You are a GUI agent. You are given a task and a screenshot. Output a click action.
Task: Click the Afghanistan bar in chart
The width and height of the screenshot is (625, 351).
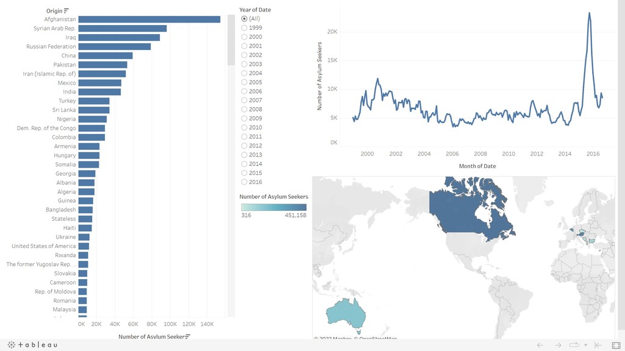(x=149, y=19)
